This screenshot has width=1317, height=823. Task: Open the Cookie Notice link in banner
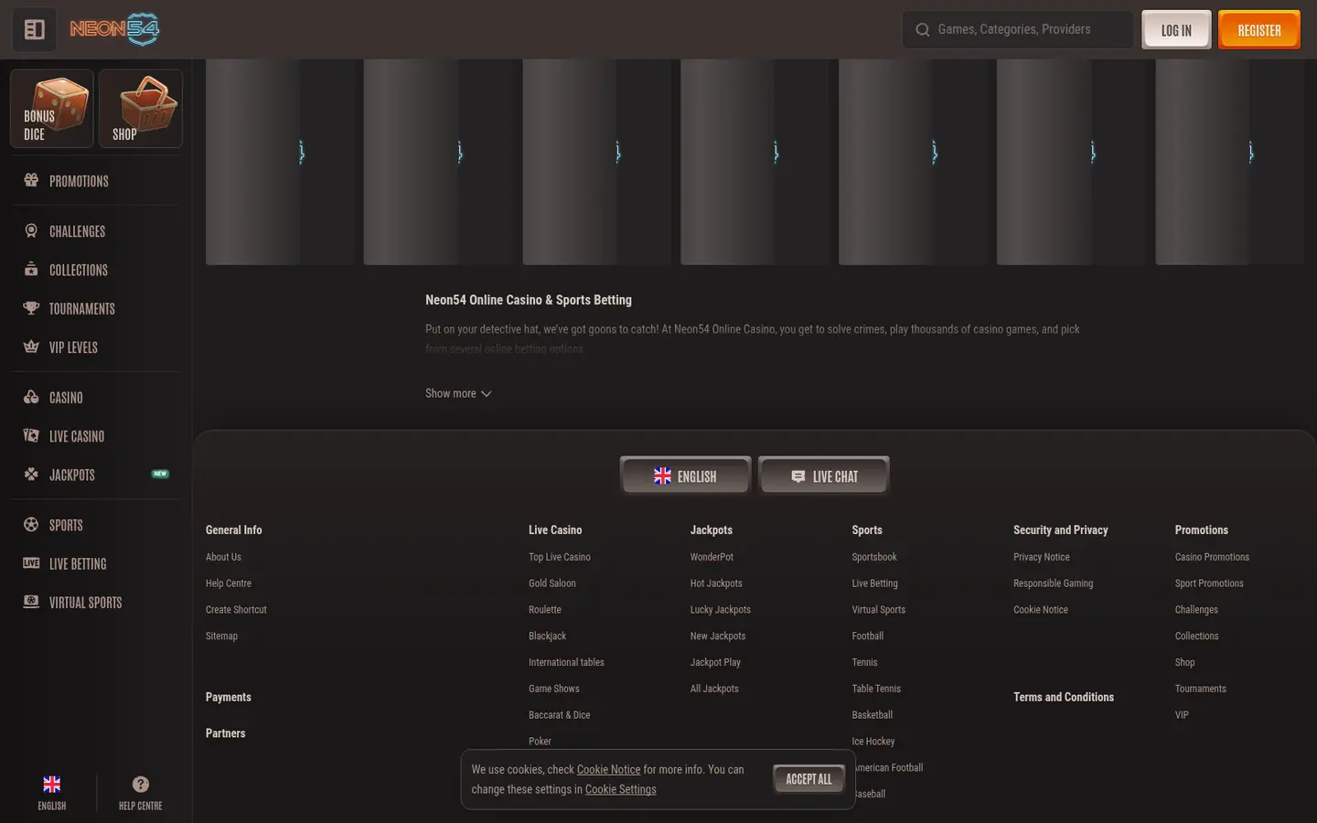(608, 770)
